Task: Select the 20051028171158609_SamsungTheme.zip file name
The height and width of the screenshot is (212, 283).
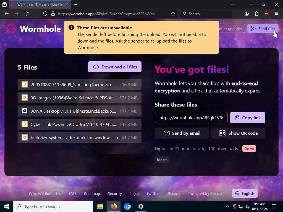Action: 71,84
